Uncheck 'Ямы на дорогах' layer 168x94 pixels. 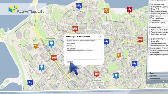150,27
